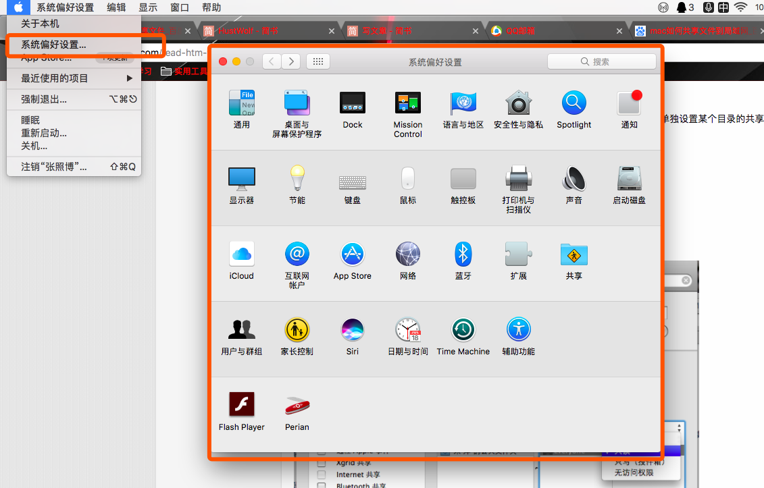
Task: Open 节能 energy saver preferences
Action: [x=297, y=185]
